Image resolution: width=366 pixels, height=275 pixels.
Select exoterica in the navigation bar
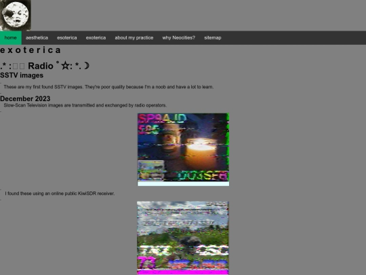(x=96, y=37)
